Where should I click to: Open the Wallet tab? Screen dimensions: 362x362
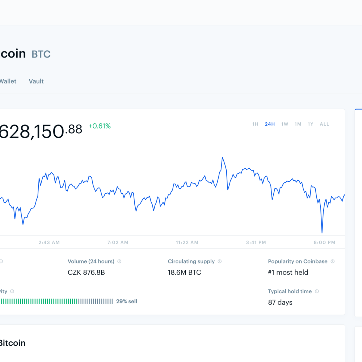click(8, 81)
